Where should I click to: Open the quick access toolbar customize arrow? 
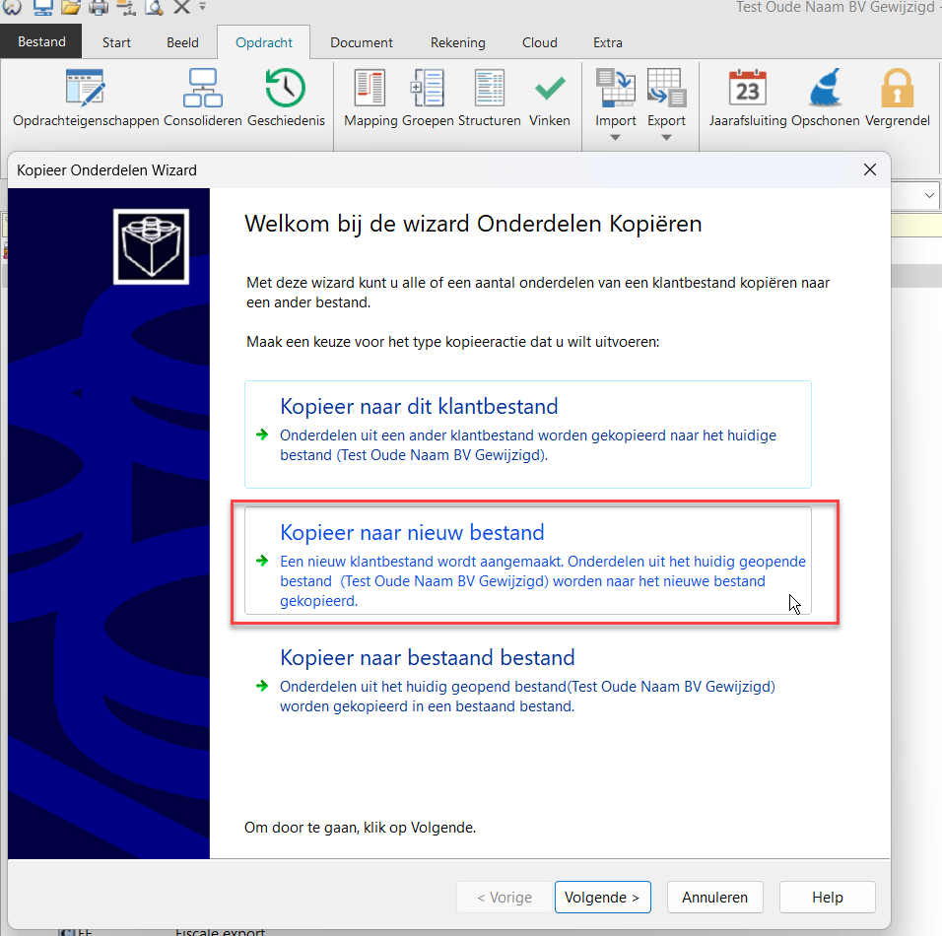(x=202, y=7)
